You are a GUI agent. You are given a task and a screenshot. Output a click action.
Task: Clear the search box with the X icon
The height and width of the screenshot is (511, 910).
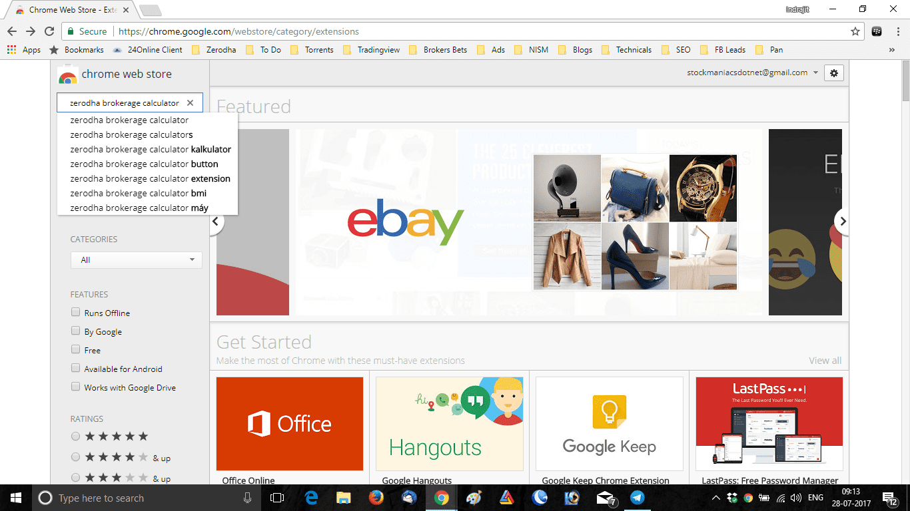point(190,103)
